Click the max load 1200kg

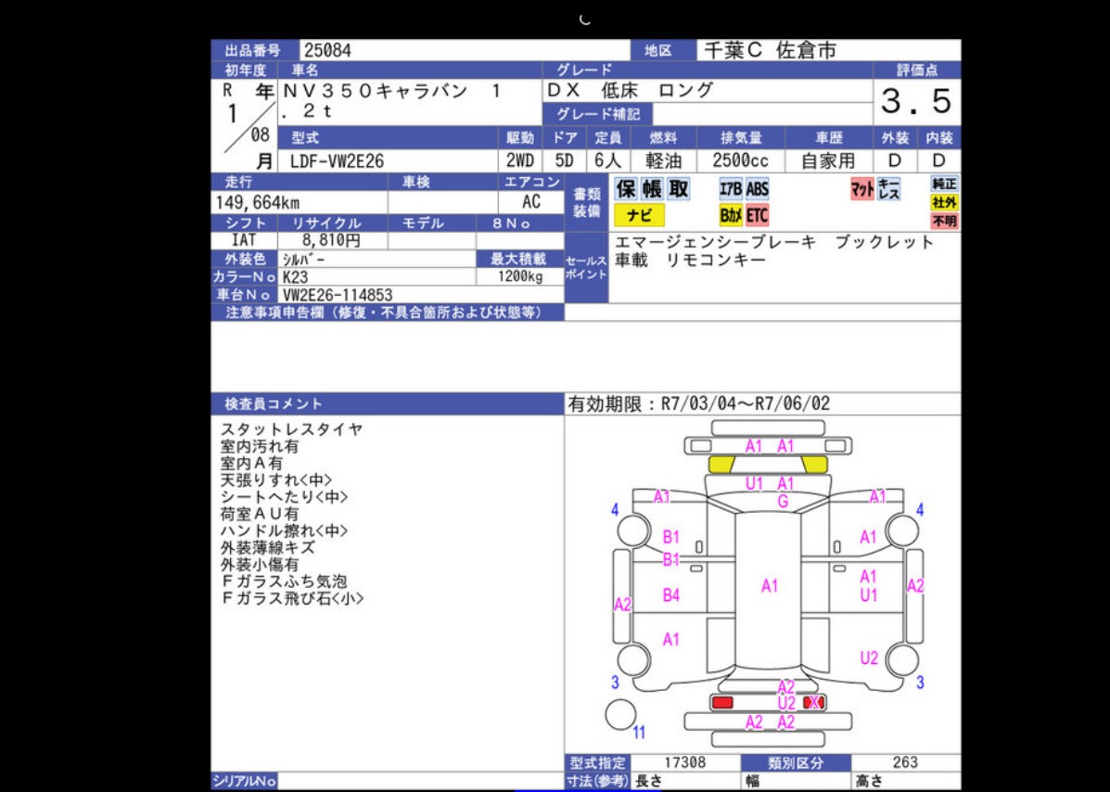[x=520, y=276]
